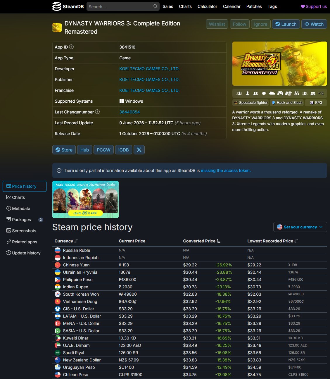Screen dimensions: 330x379
Task: Sort table by Currency column
Action: (x=66, y=241)
